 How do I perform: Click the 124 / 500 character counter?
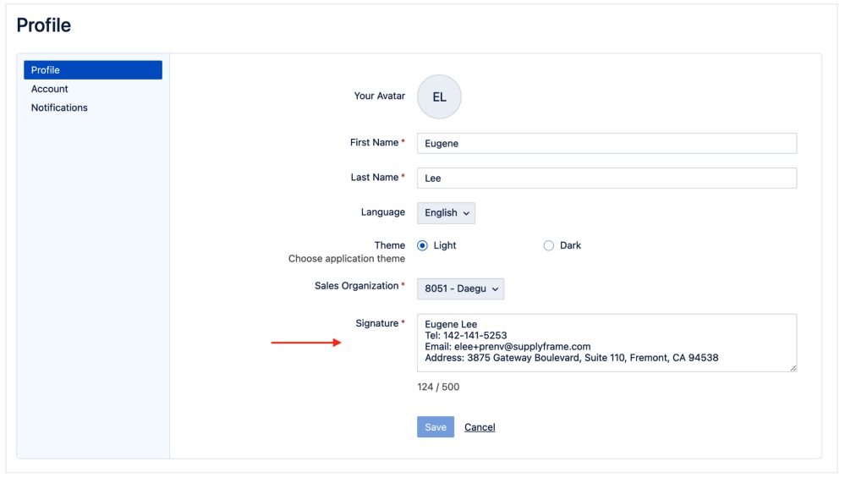[x=438, y=387]
